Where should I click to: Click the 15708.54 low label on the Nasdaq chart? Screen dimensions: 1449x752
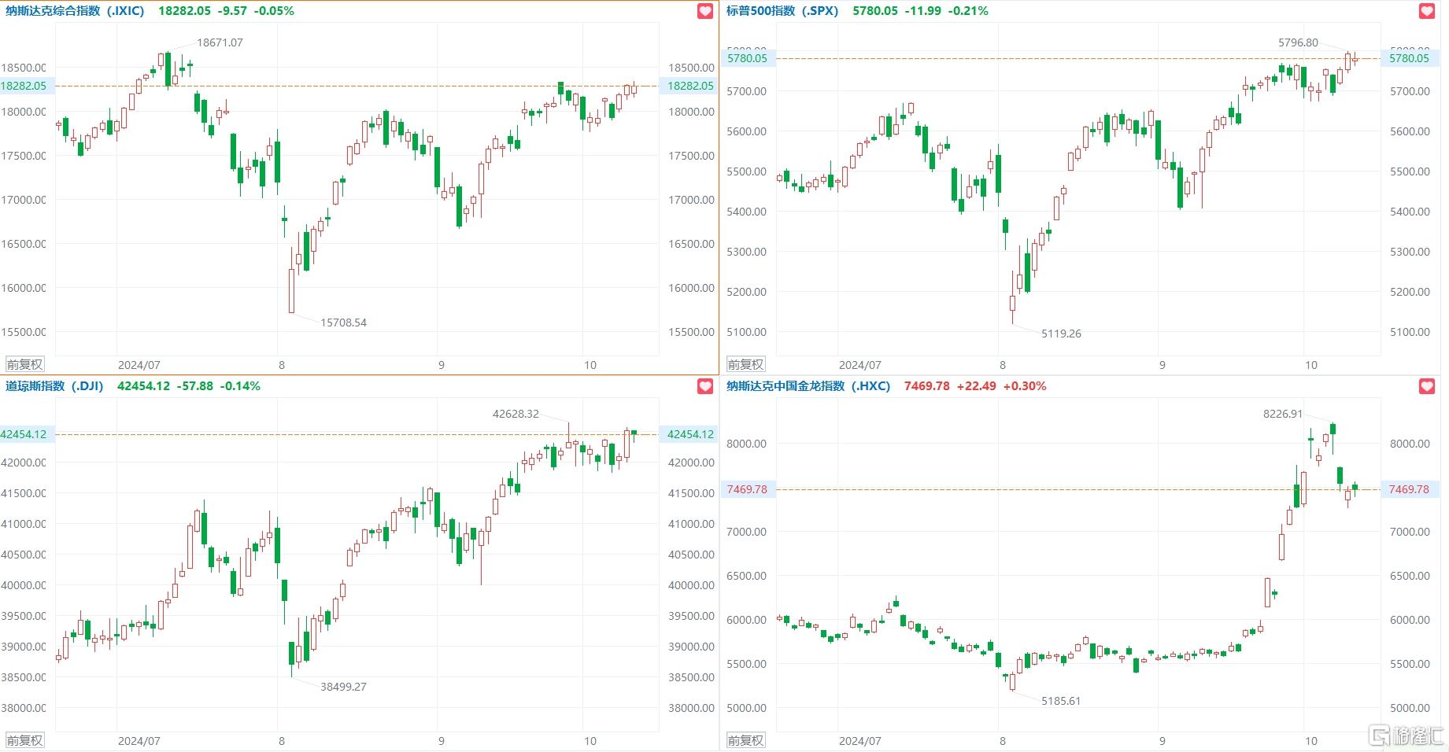(x=343, y=323)
